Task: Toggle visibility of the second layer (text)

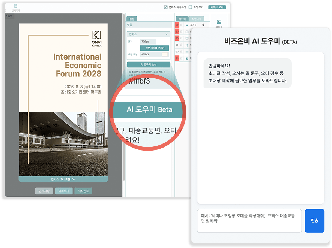Action: tap(177, 32)
